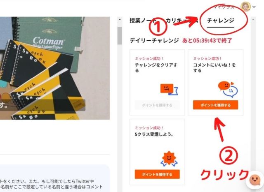264x192 pixels.
Task: Claim points for 5クラス受講しよう mission
Action: (157, 174)
